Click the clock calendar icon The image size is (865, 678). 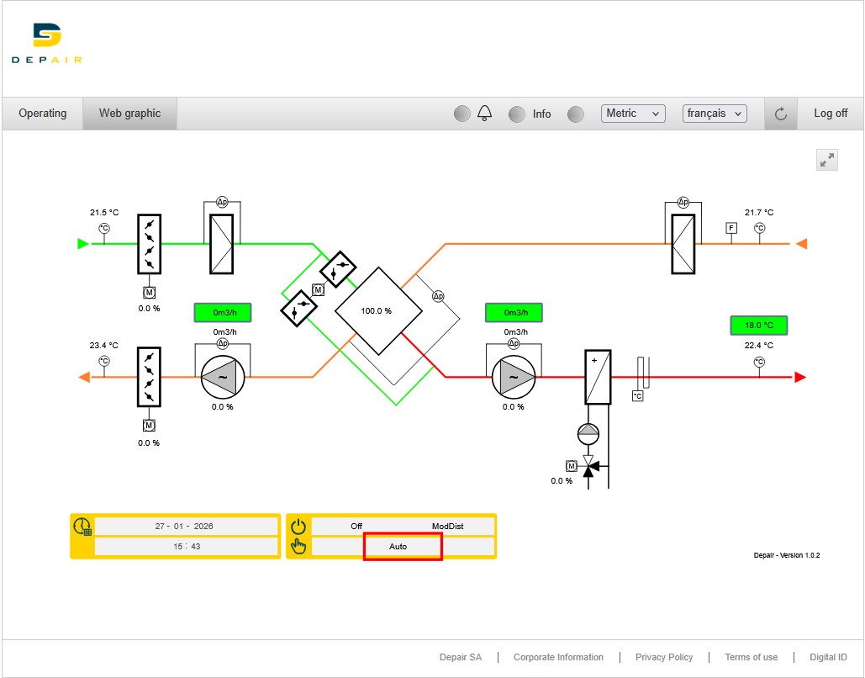click(82, 527)
